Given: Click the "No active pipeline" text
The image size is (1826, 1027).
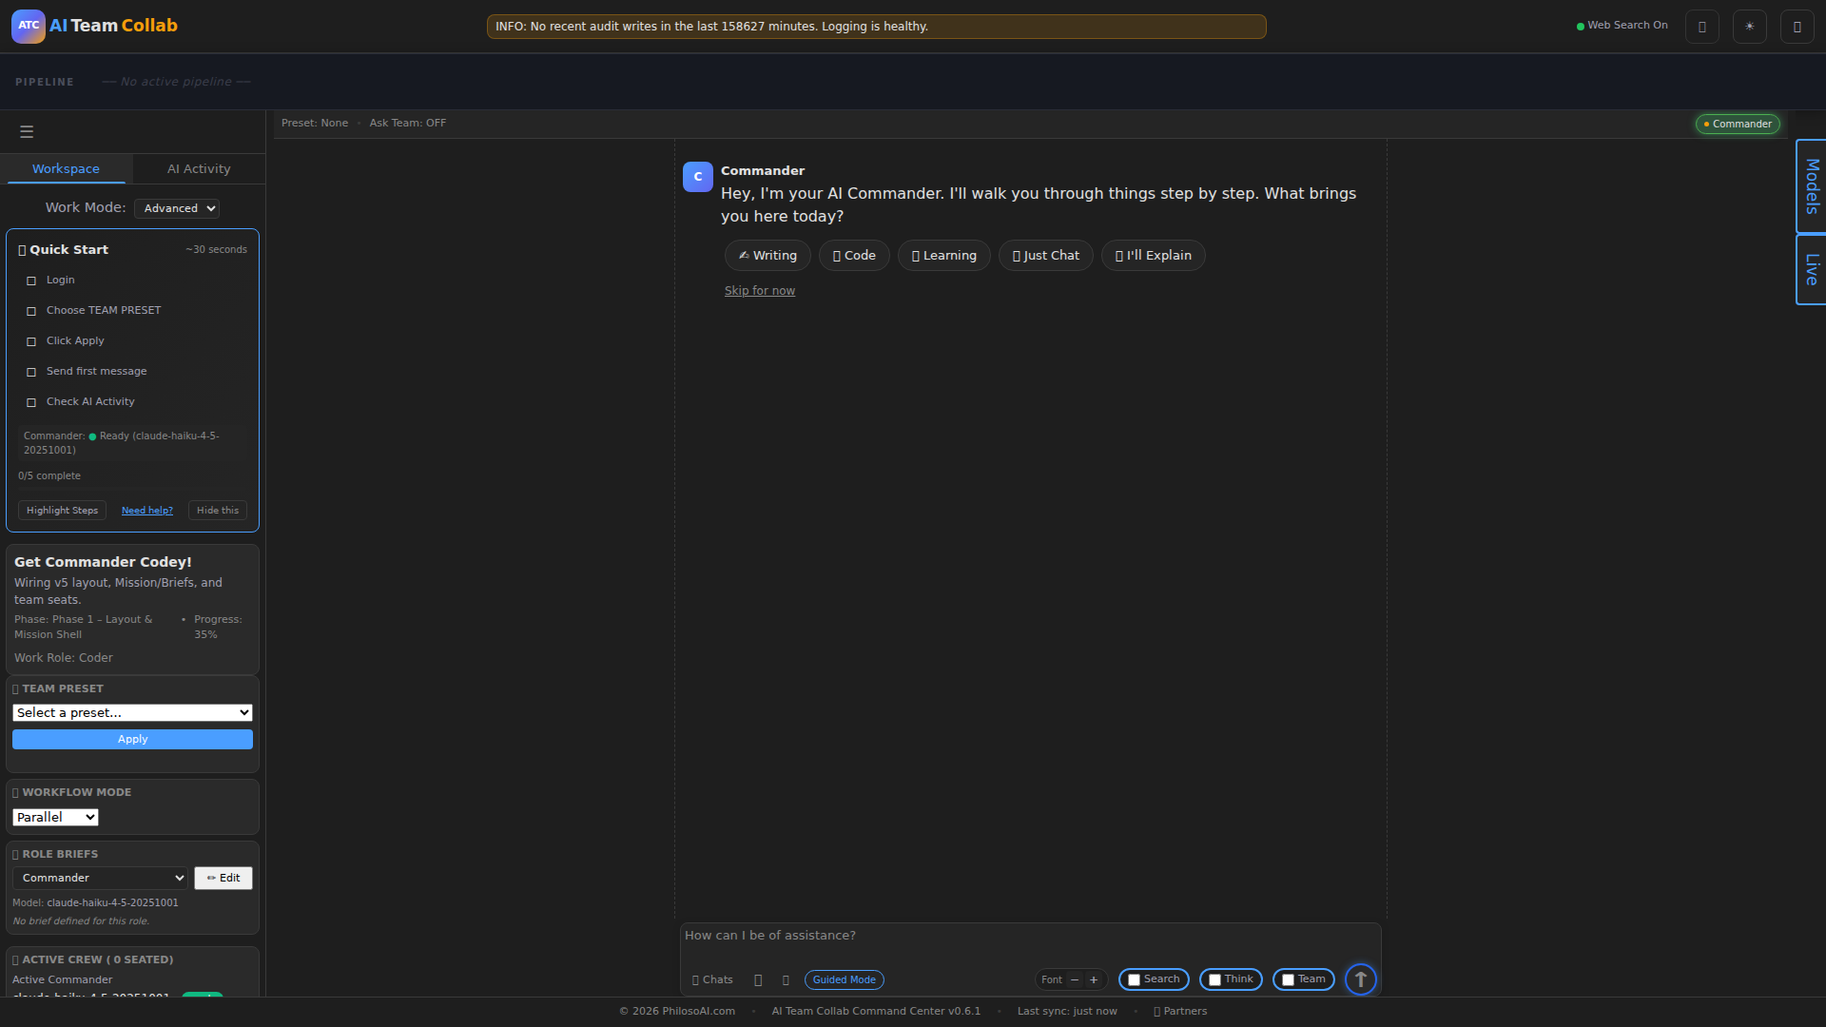Looking at the screenshot, I should [x=176, y=83].
